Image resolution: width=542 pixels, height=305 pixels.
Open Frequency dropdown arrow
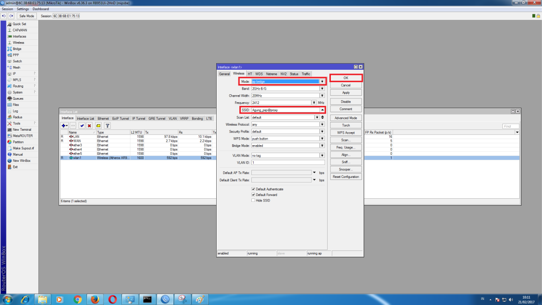click(314, 103)
